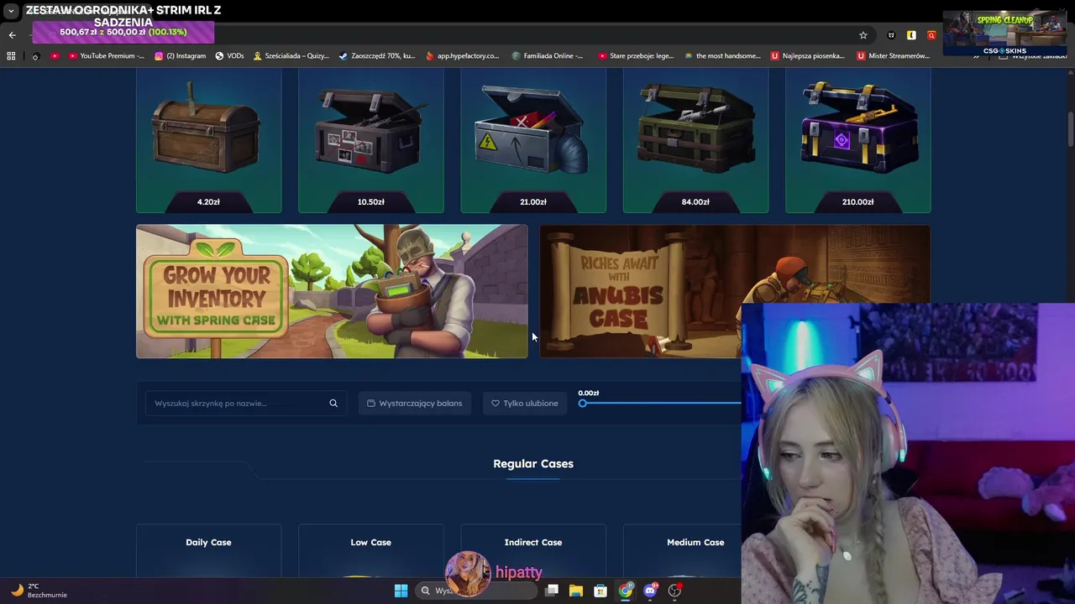Bookmark this page with the star icon

pyautogui.click(x=863, y=35)
